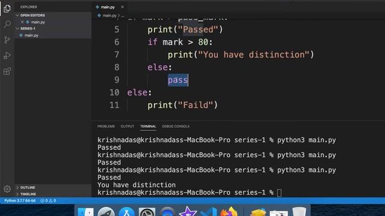Screen dimensions: 385x216
Task: Open errors and warnings status indicator
Action: [48, 200]
